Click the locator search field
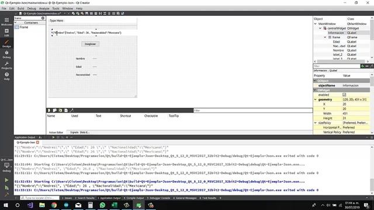Image resolution: width=374 pixels, height=210 pixels. pos(40,198)
